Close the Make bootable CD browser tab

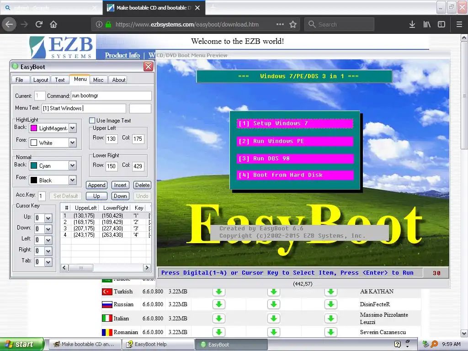tap(197, 8)
